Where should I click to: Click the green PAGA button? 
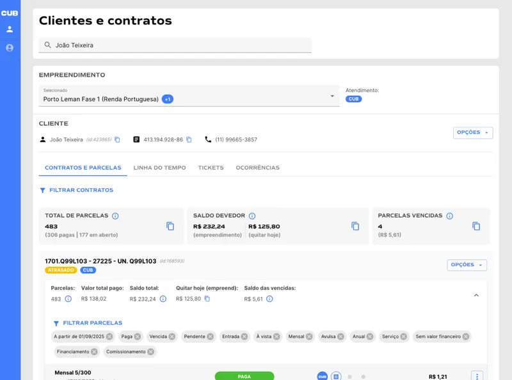click(245, 376)
